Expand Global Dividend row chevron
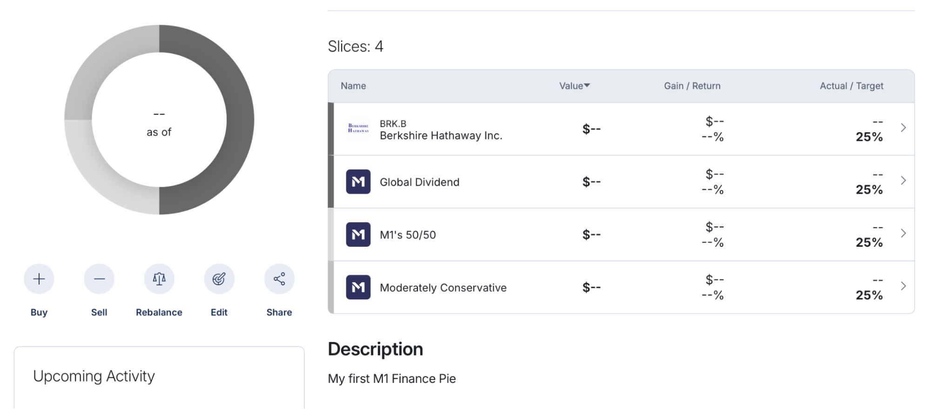The image size is (930, 409). click(x=903, y=180)
